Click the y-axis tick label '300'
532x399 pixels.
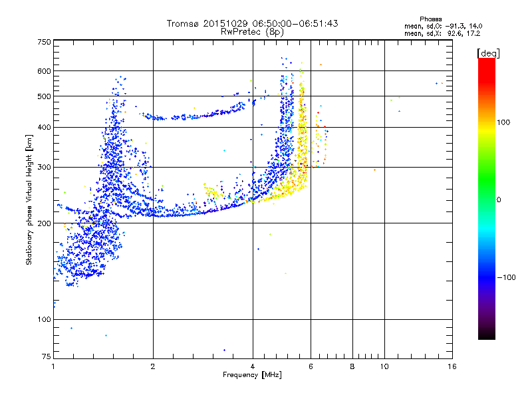[44, 168]
